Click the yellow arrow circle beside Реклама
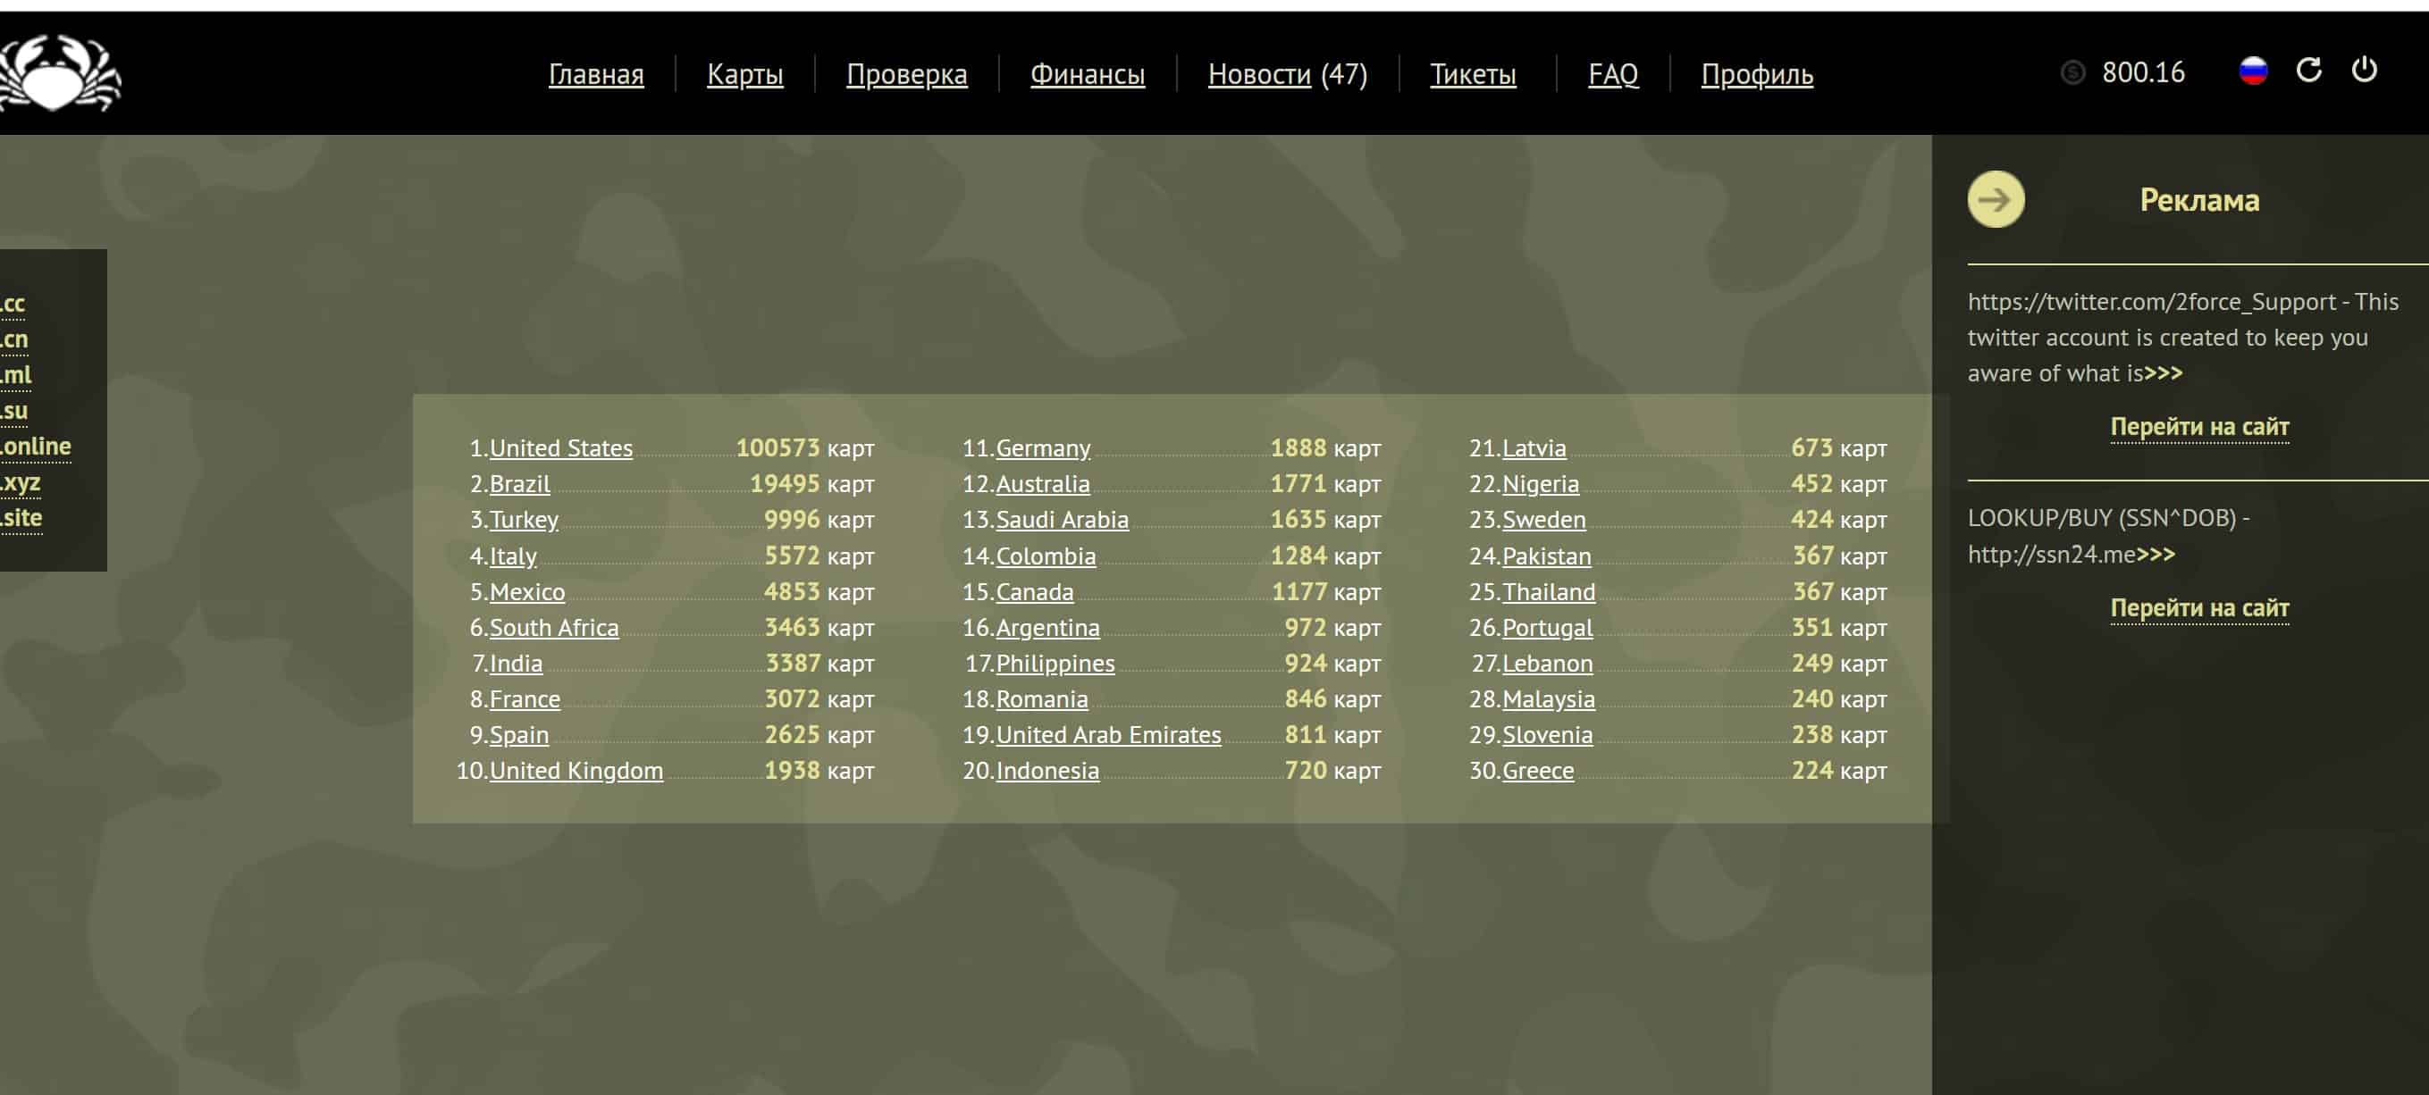Viewport: 2429px width, 1095px height. [1996, 199]
